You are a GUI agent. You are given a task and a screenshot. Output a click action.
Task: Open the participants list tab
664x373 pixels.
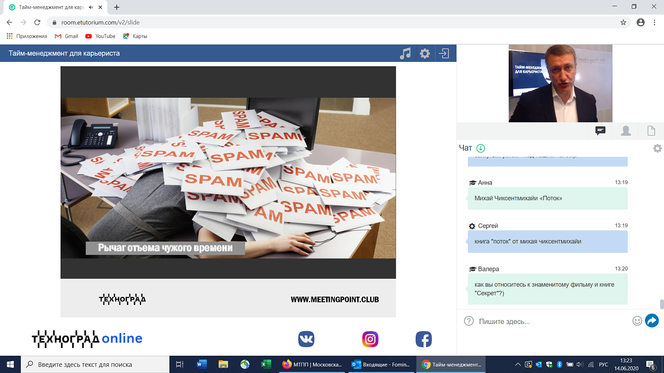(625, 130)
